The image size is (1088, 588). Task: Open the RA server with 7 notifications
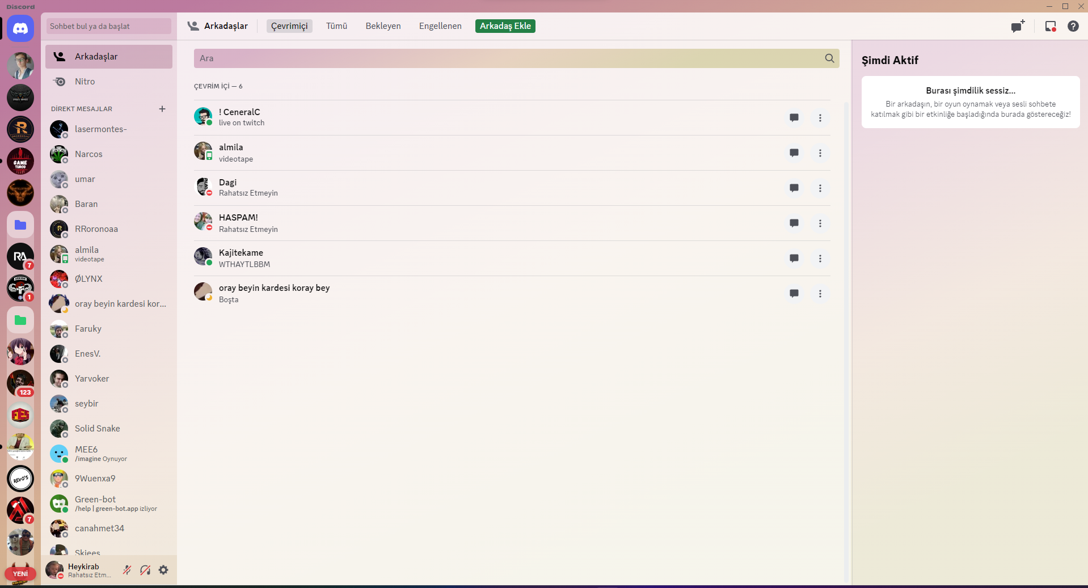click(x=20, y=257)
